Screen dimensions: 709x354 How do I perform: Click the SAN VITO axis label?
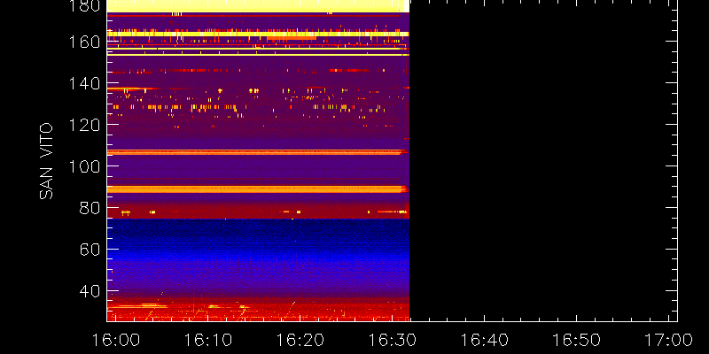[46, 161]
